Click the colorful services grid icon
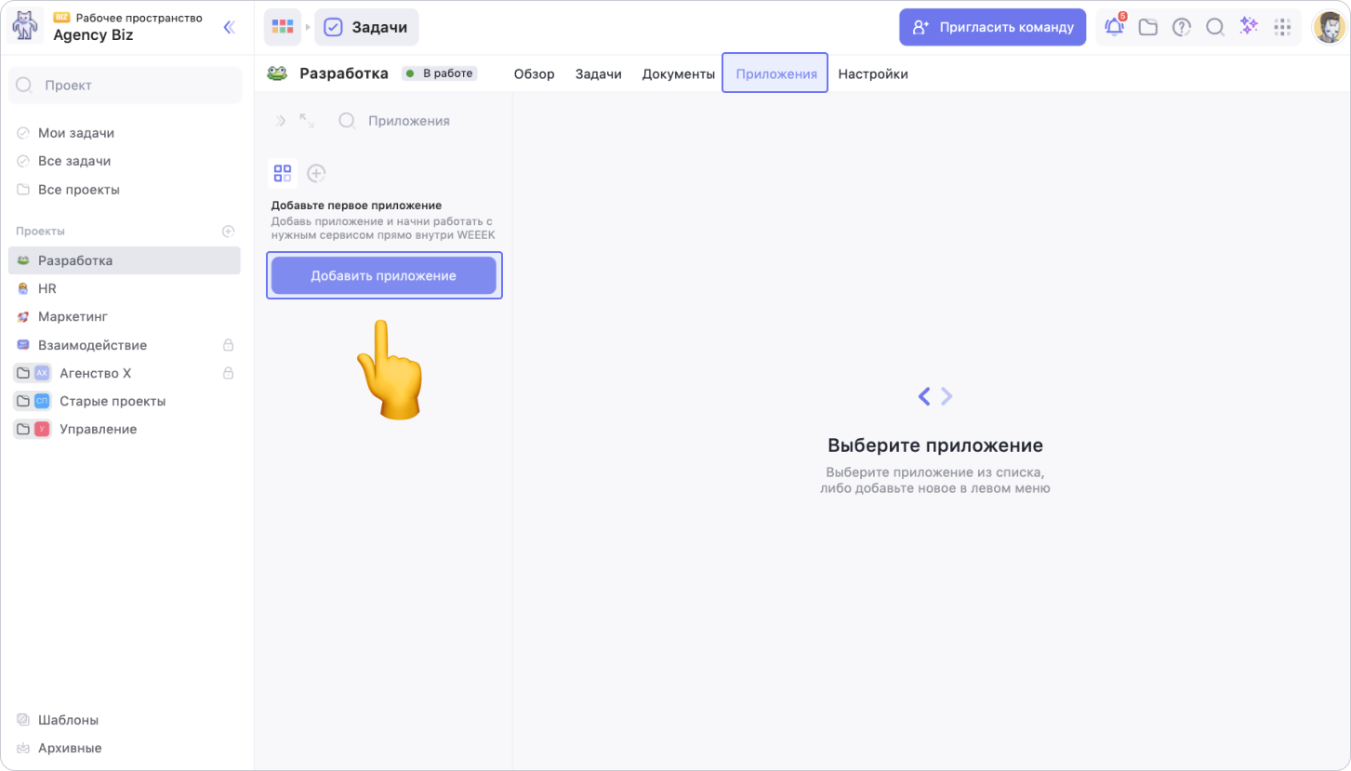Screen dimensions: 1351x771 point(283,27)
